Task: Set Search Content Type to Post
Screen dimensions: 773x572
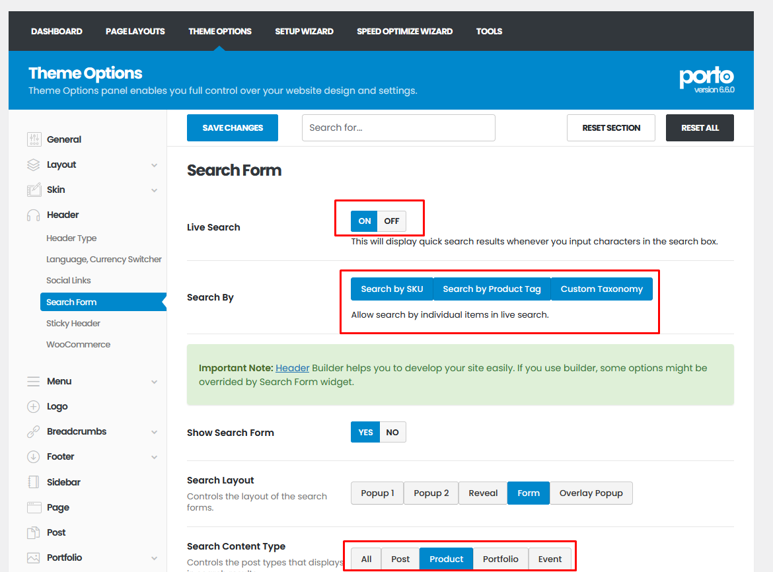Action: coord(400,559)
